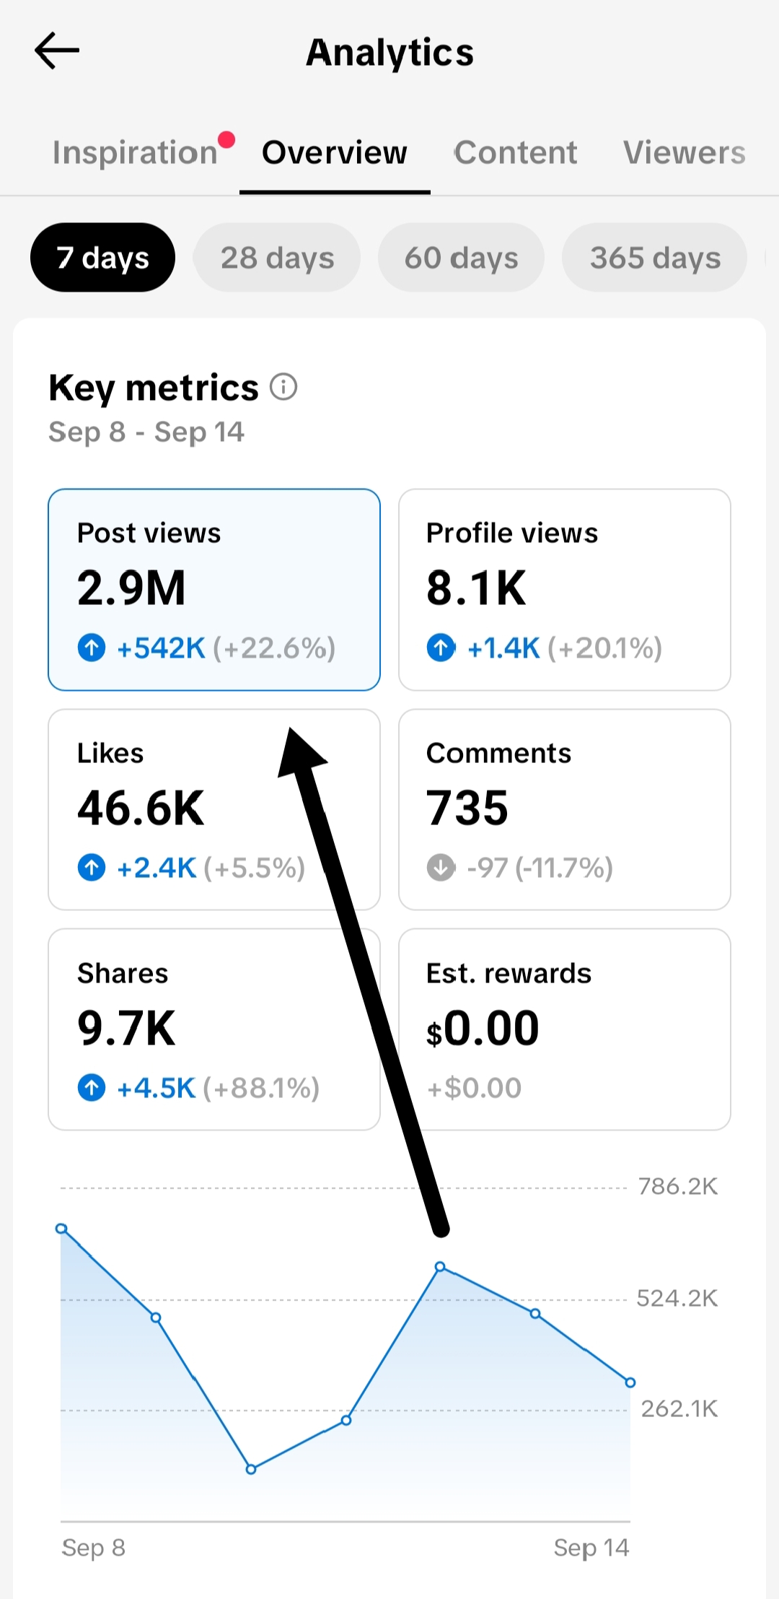Click the lowest data point on chart

click(251, 1469)
